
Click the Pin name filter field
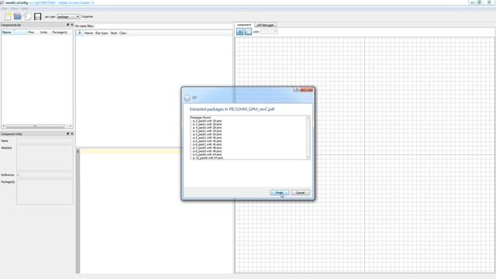tap(164, 26)
